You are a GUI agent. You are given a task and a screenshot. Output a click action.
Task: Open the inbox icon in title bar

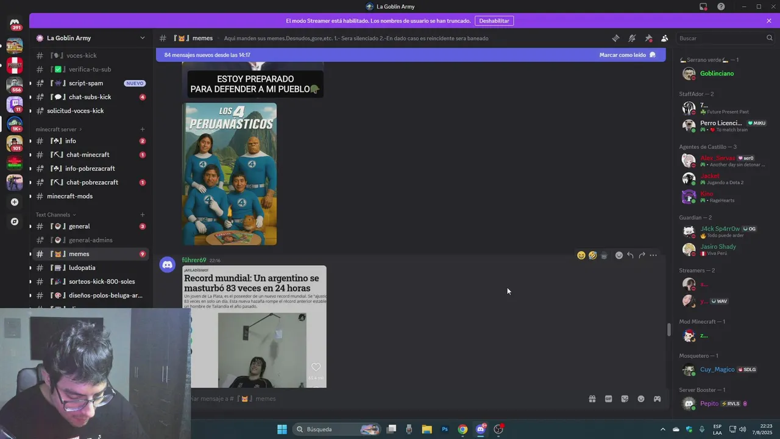[x=703, y=7]
